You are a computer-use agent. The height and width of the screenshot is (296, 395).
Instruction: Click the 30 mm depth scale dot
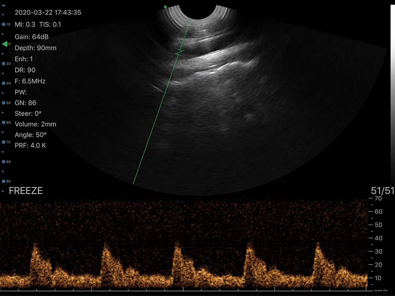[4, 64]
